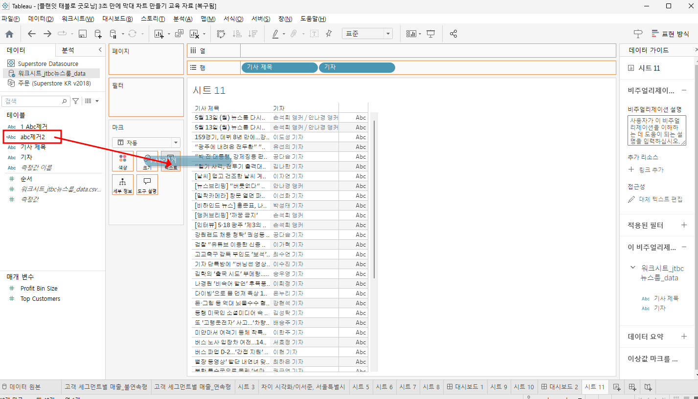
Task: Click the filter funnel icon in data pane
Action: [76, 101]
